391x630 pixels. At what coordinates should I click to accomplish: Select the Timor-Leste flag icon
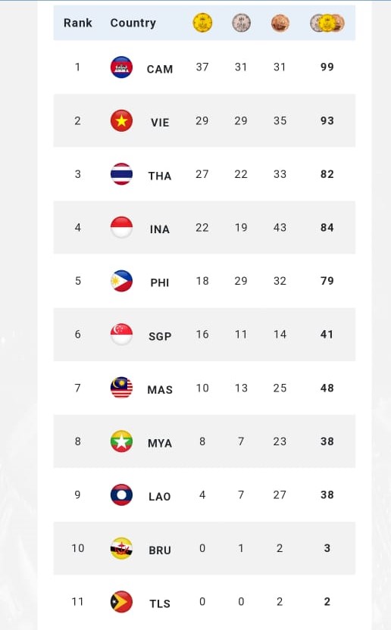pos(121,601)
